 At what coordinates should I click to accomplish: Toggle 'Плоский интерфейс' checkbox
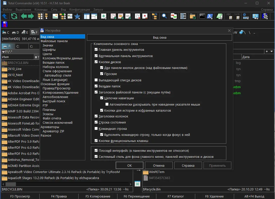pos(96,151)
